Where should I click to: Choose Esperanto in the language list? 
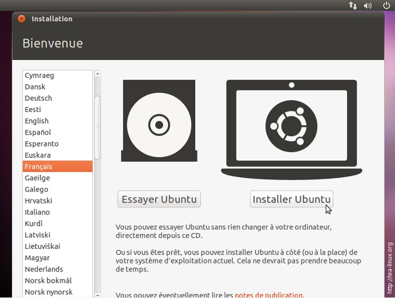pyautogui.click(x=42, y=144)
